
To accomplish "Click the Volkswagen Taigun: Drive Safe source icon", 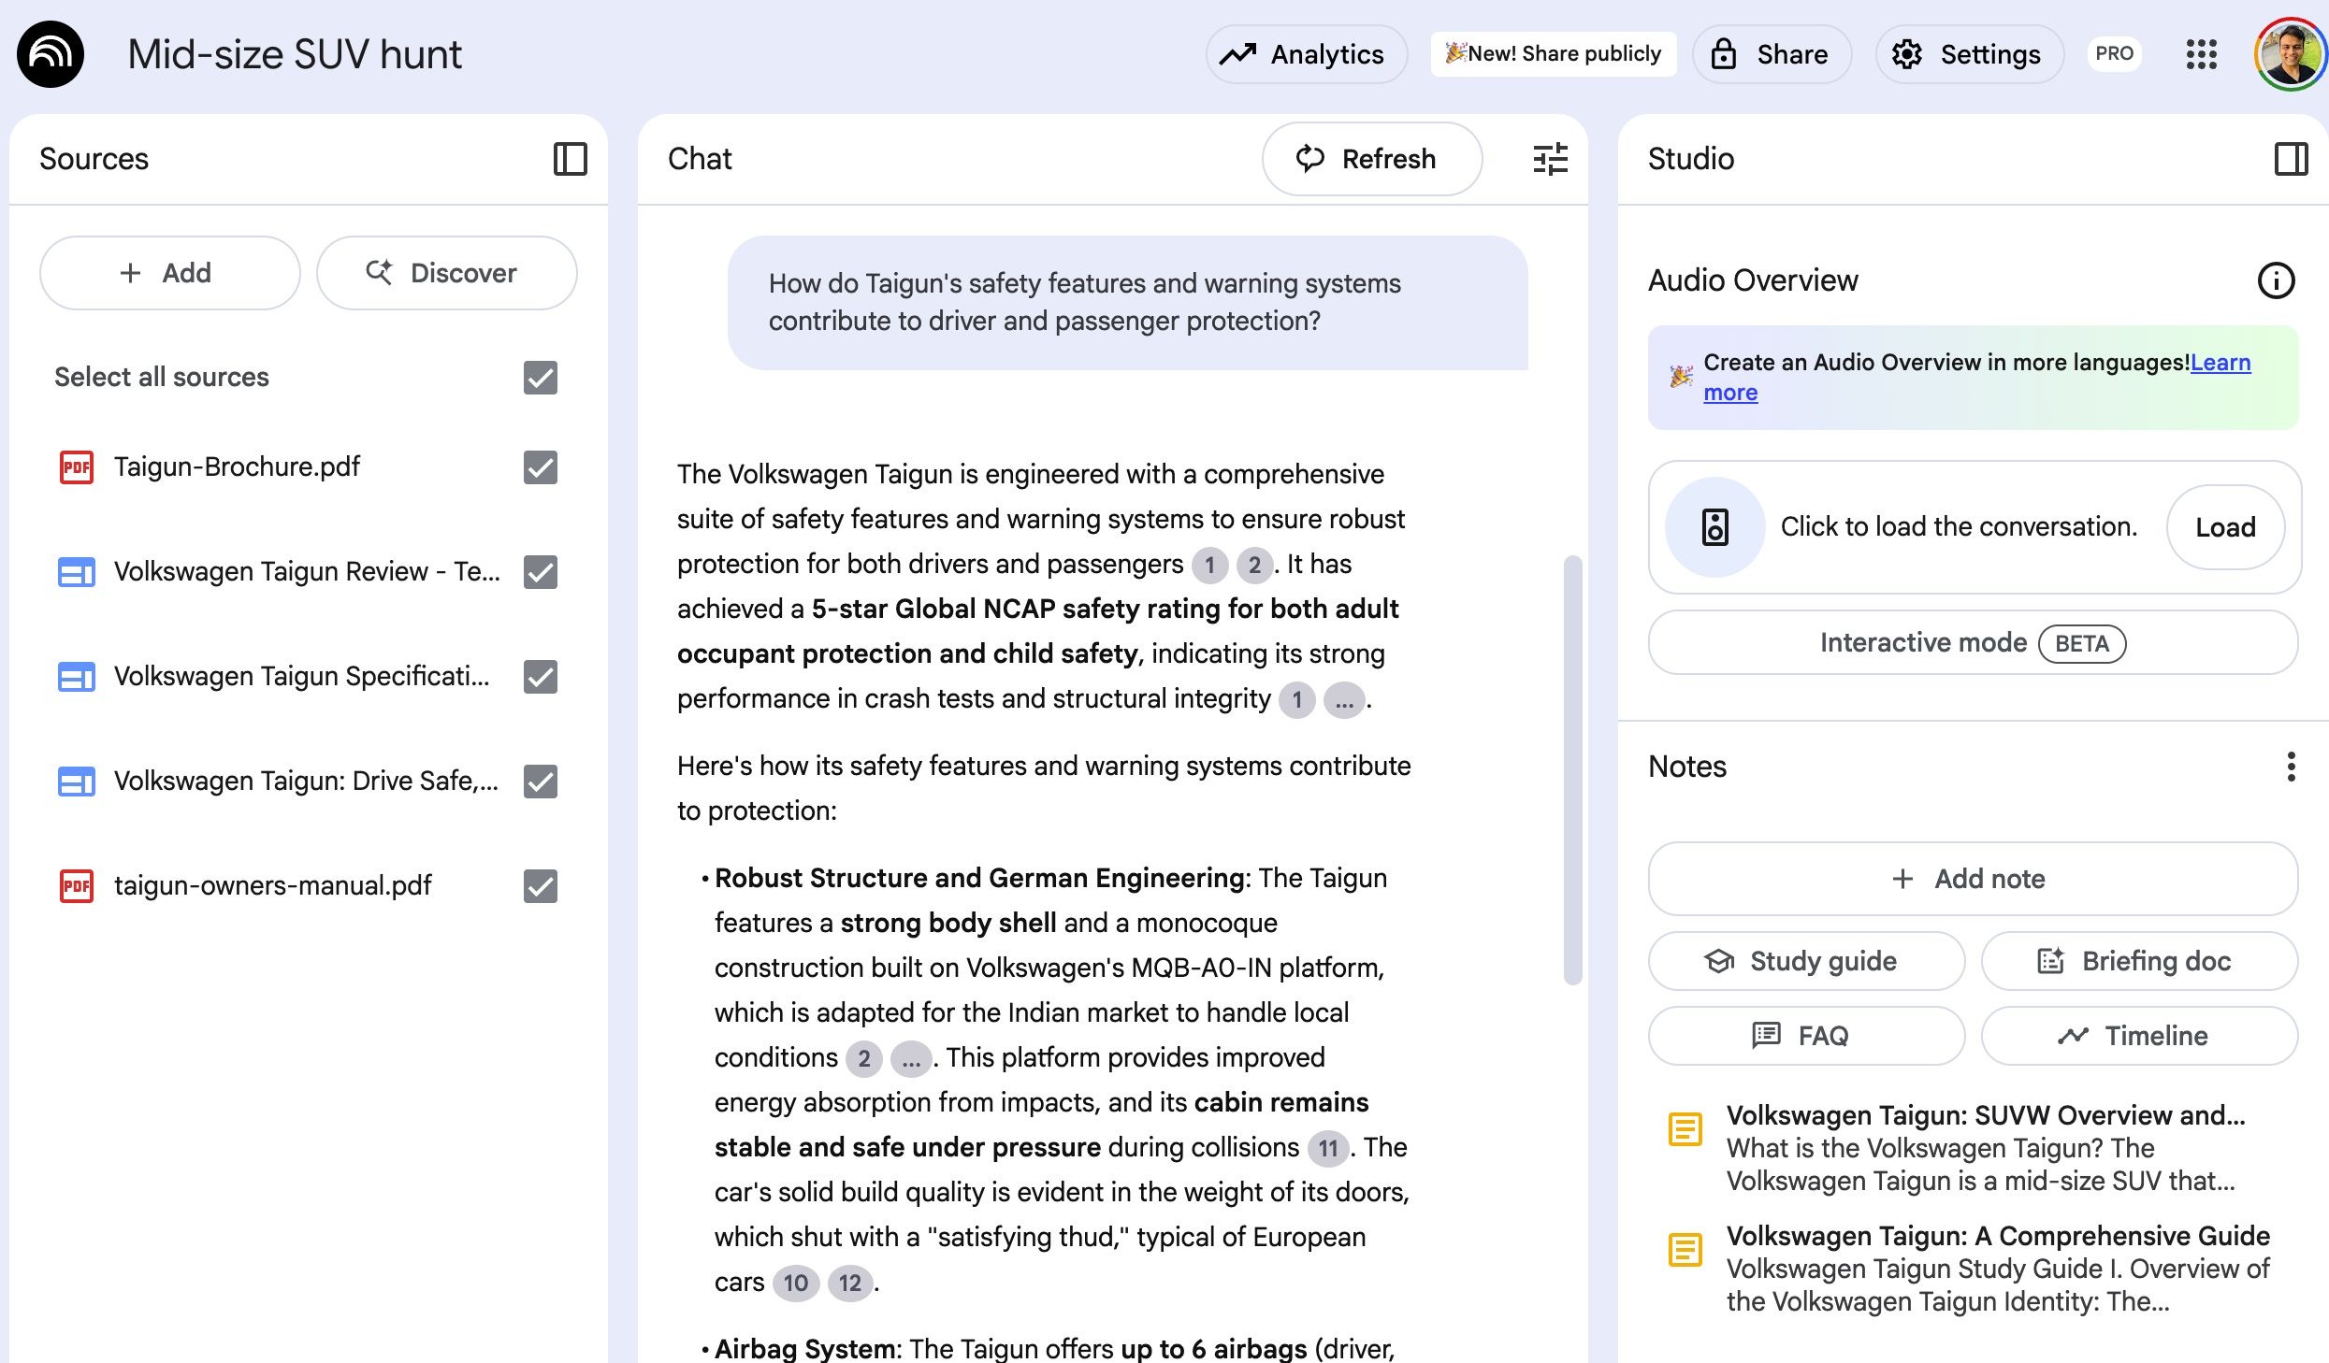I will coord(77,781).
